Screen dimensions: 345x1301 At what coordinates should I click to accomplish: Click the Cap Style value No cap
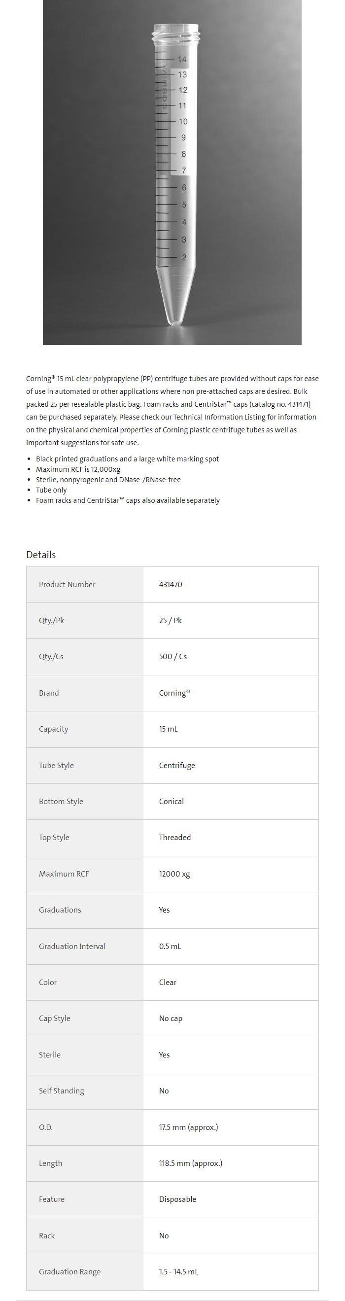(x=171, y=1018)
